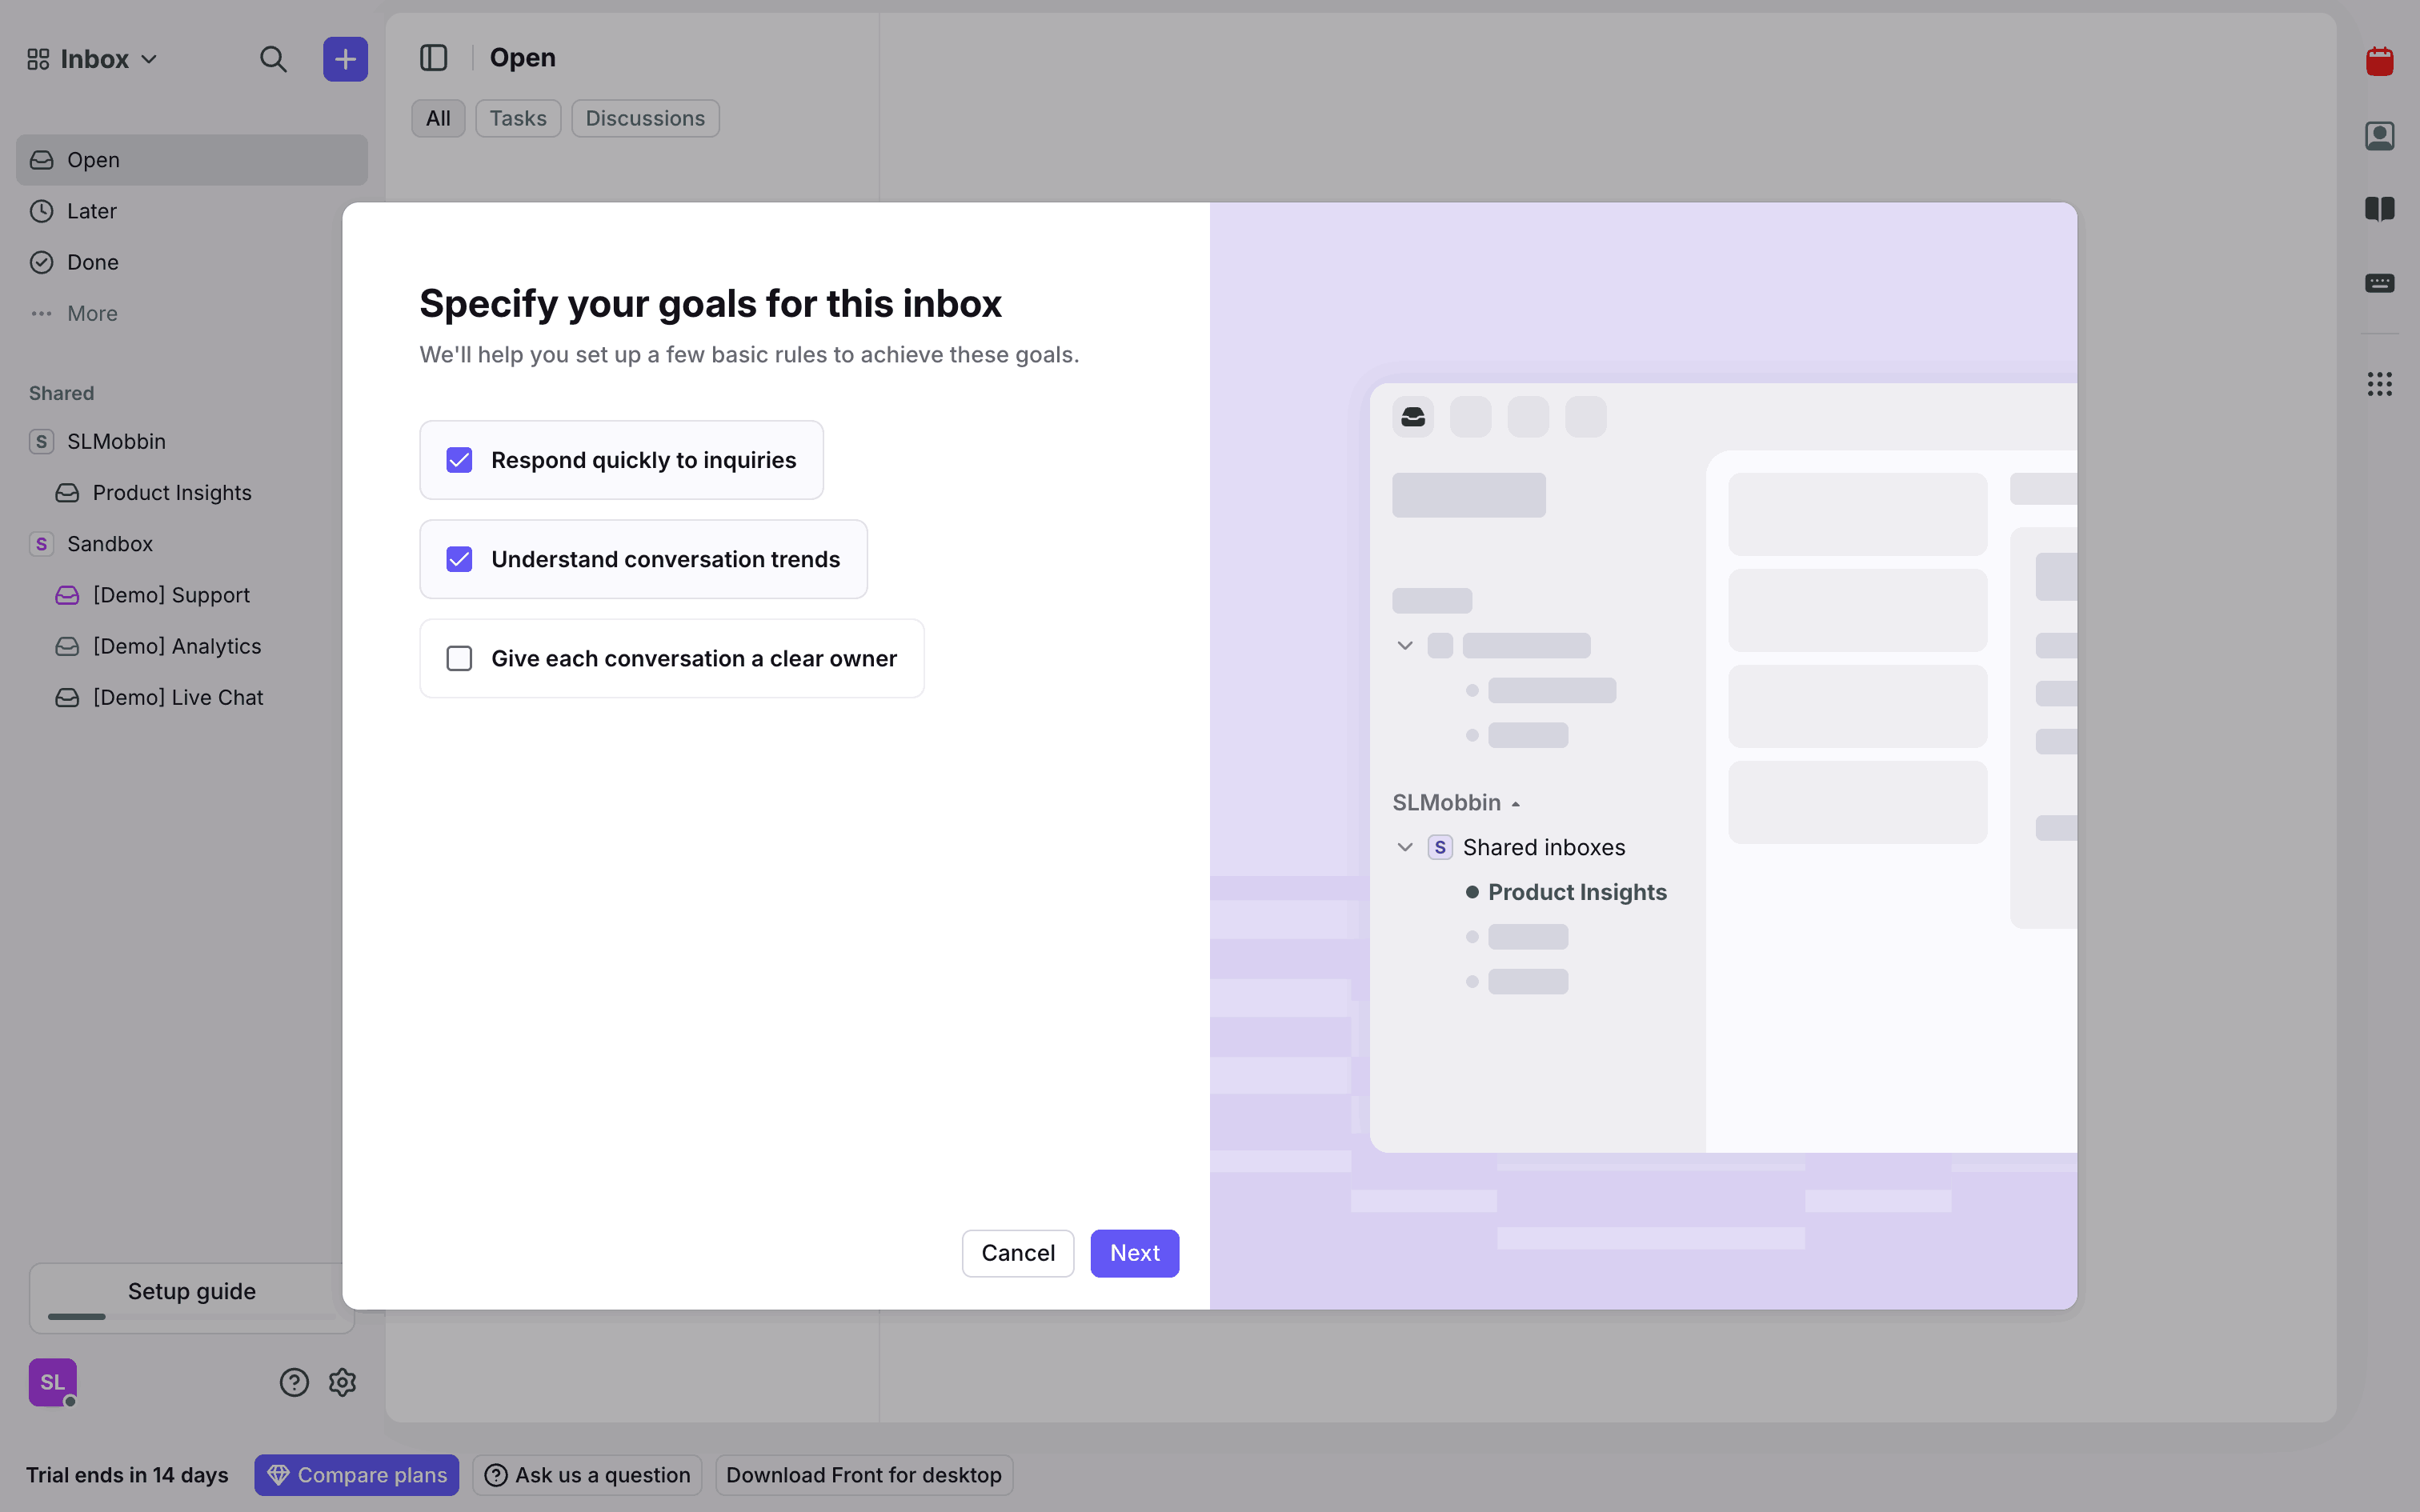Image resolution: width=2420 pixels, height=1512 pixels.
Task: Uncheck Understand conversation trends
Action: (x=459, y=559)
